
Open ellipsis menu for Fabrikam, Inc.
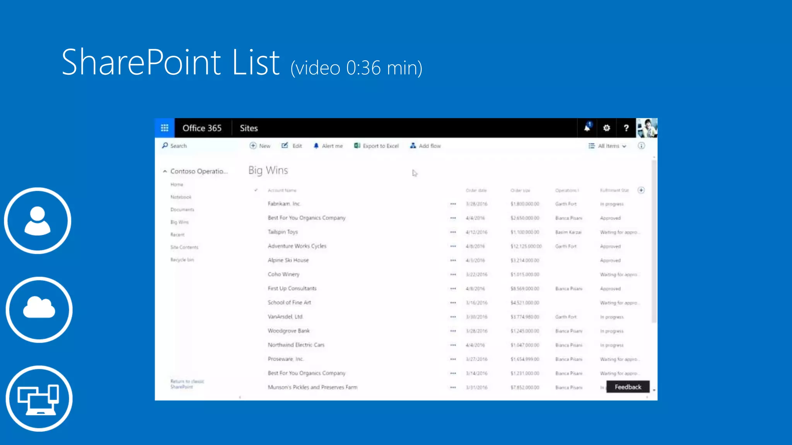pos(453,204)
